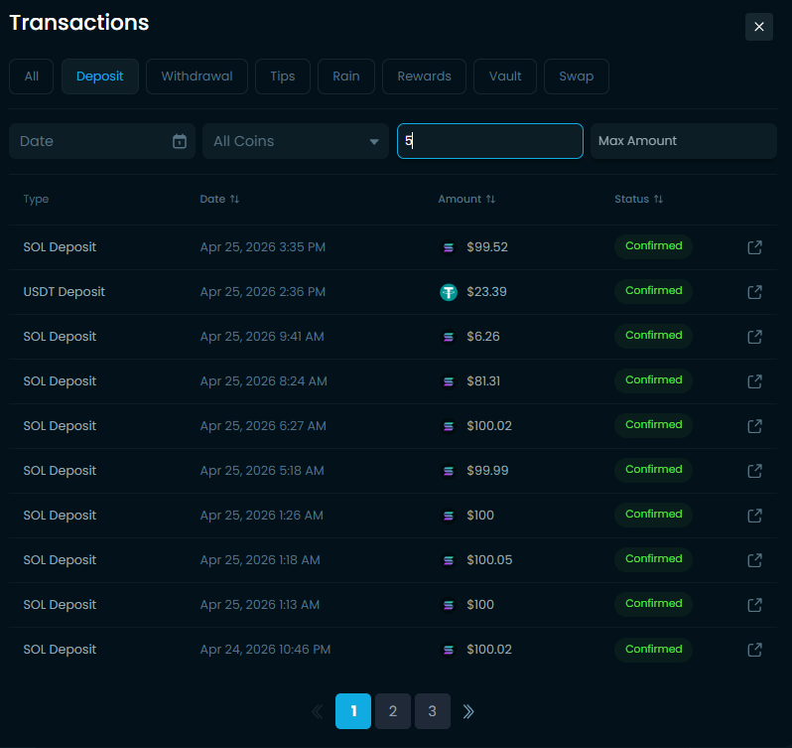
Task: Go to page 3
Action: coord(433,711)
